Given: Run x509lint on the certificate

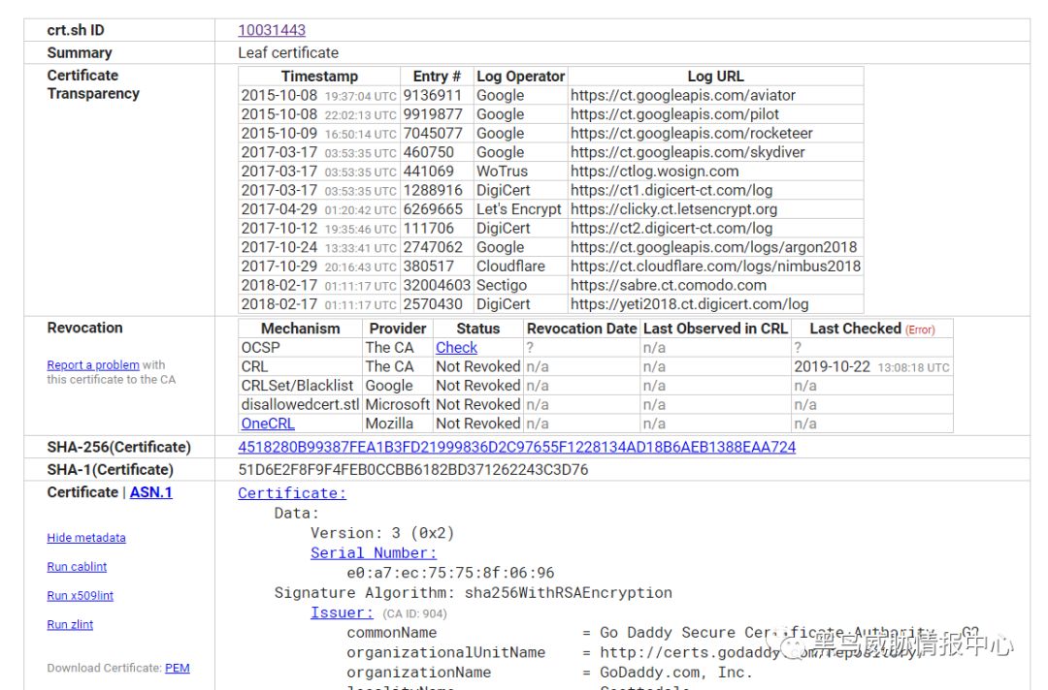Looking at the screenshot, I should 81,596.
